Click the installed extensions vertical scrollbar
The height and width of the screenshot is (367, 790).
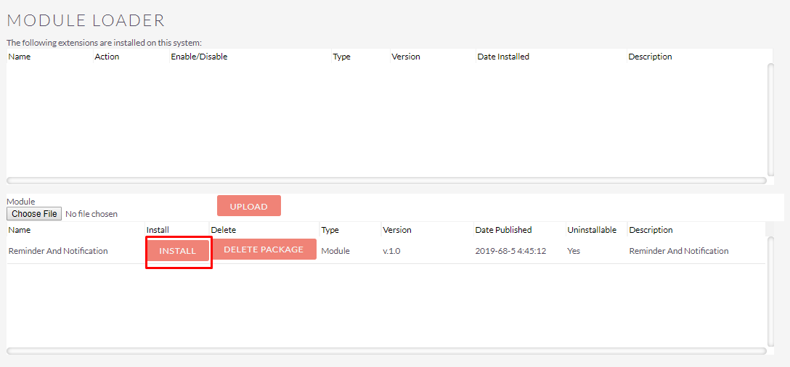(x=770, y=119)
